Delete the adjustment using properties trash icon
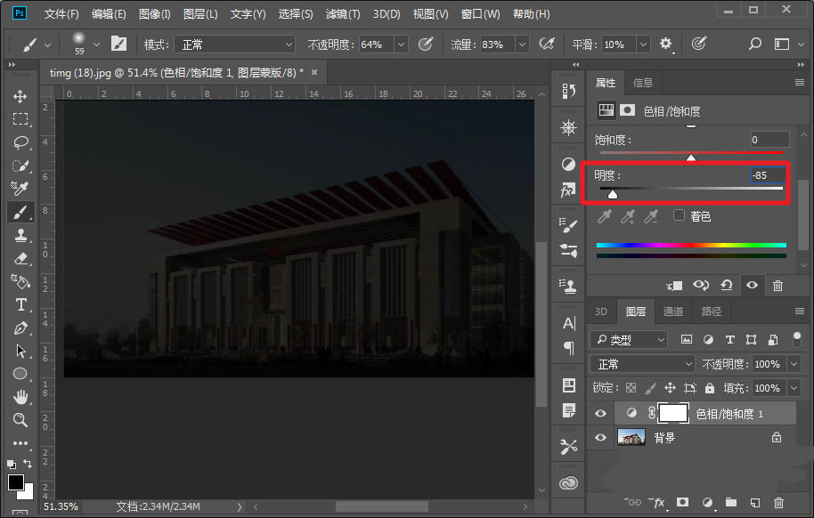814x518 pixels. point(777,286)
